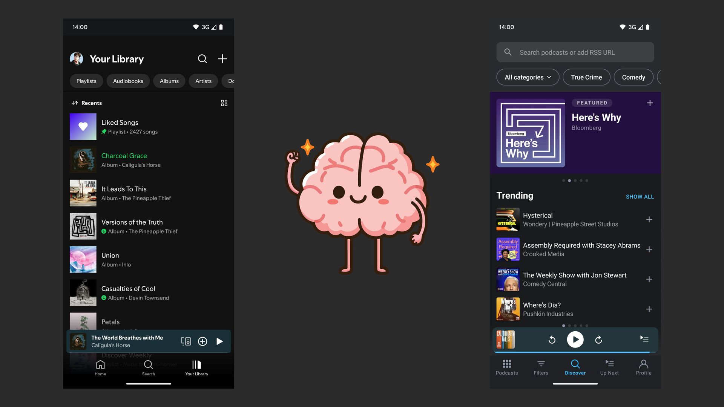Subscribe to Hysterical with plus button
Screen dimensions: 724x407
pos(649,219)
